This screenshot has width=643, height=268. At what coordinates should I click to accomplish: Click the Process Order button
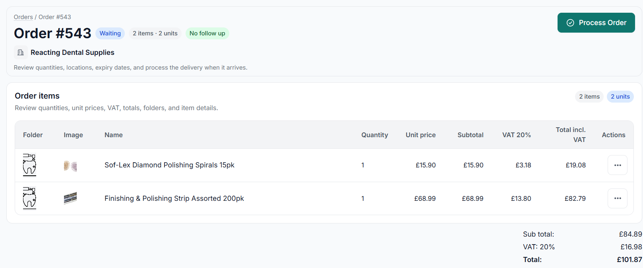click(596, 23)
